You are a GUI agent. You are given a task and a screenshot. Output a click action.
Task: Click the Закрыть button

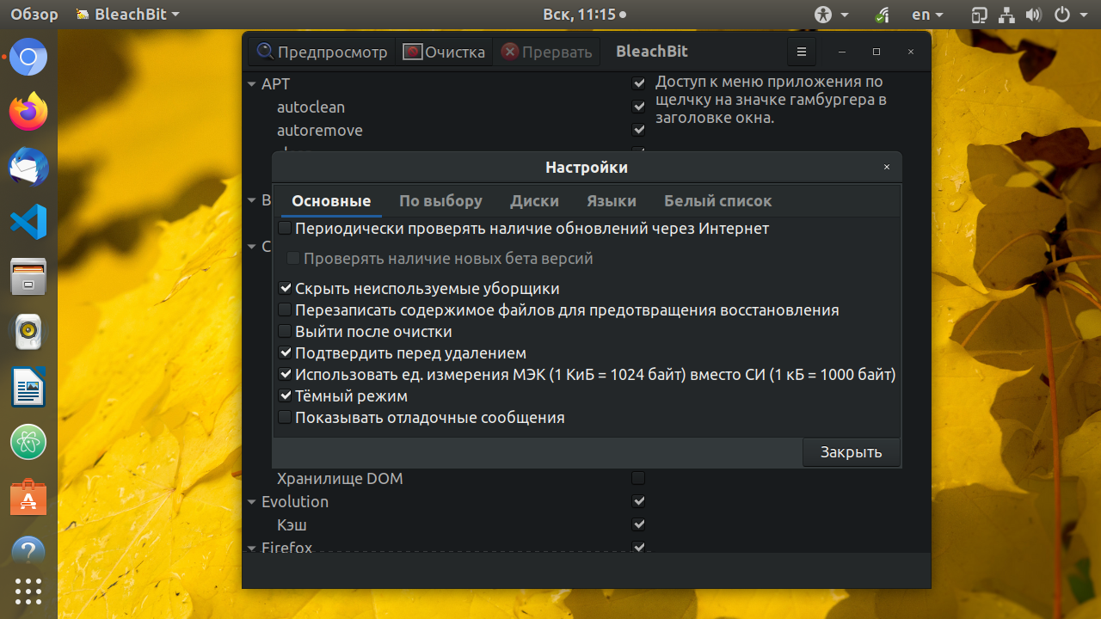pyautogui.click(x=851, y=452)
